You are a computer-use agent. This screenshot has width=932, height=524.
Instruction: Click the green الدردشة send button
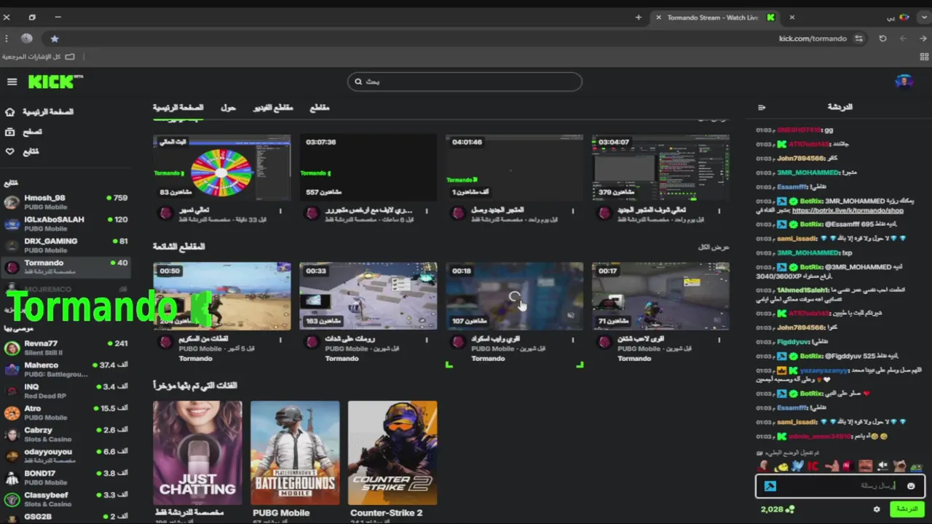point(907,509)
